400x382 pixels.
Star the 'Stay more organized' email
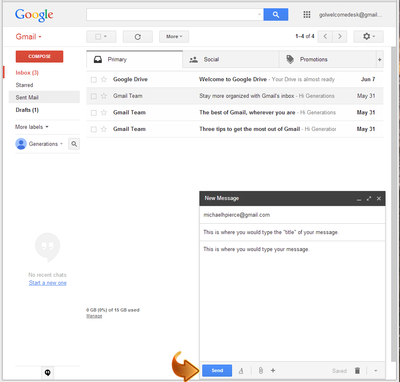click(104, 96)
